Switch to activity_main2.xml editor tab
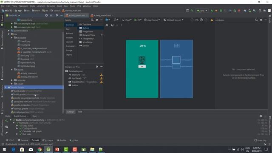272x153 pixels. pos(102,15)
